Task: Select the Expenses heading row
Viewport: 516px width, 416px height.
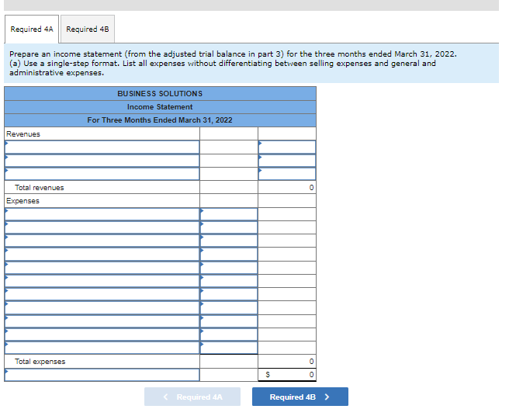Action: (x=102, y=201)
